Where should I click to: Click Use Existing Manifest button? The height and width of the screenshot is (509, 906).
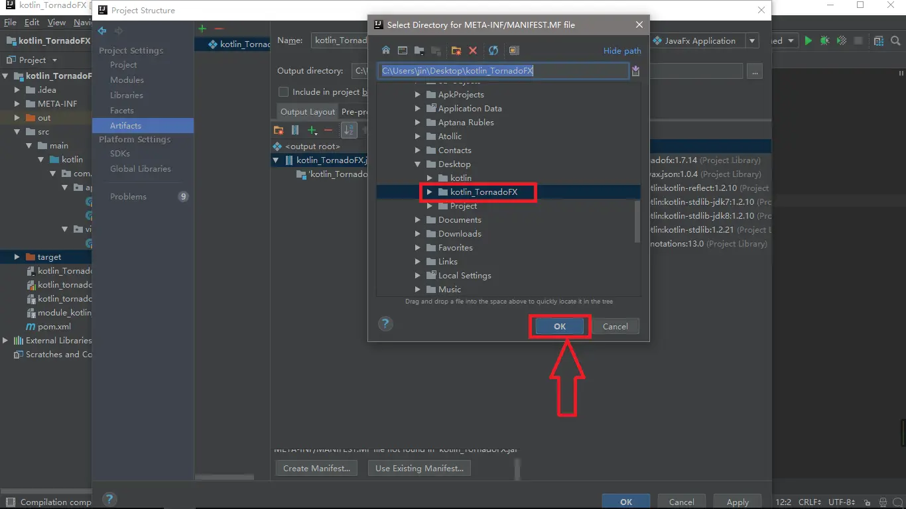click(x=419, y=468)
